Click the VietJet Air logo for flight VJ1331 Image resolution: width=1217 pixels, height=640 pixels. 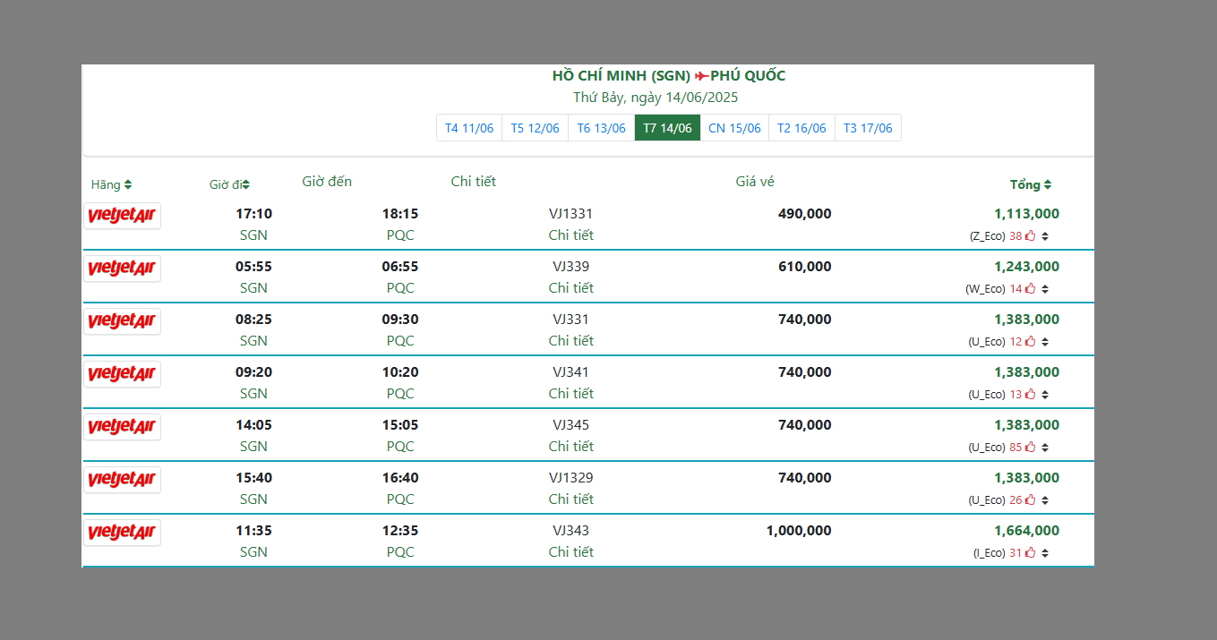[122, 216]
